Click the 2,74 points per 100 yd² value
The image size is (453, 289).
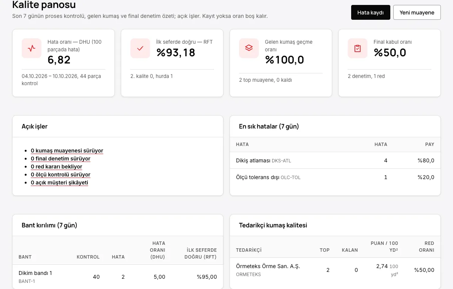coord(382,266)
